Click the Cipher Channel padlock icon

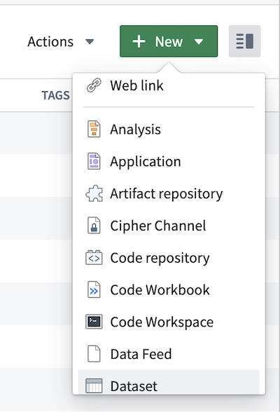click(94, 226)
